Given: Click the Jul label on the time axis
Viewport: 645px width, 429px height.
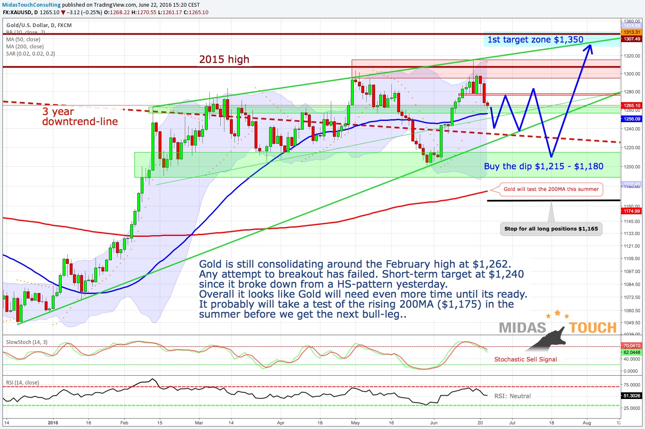Looking at the screenshot, I should (x=512, y=423).
